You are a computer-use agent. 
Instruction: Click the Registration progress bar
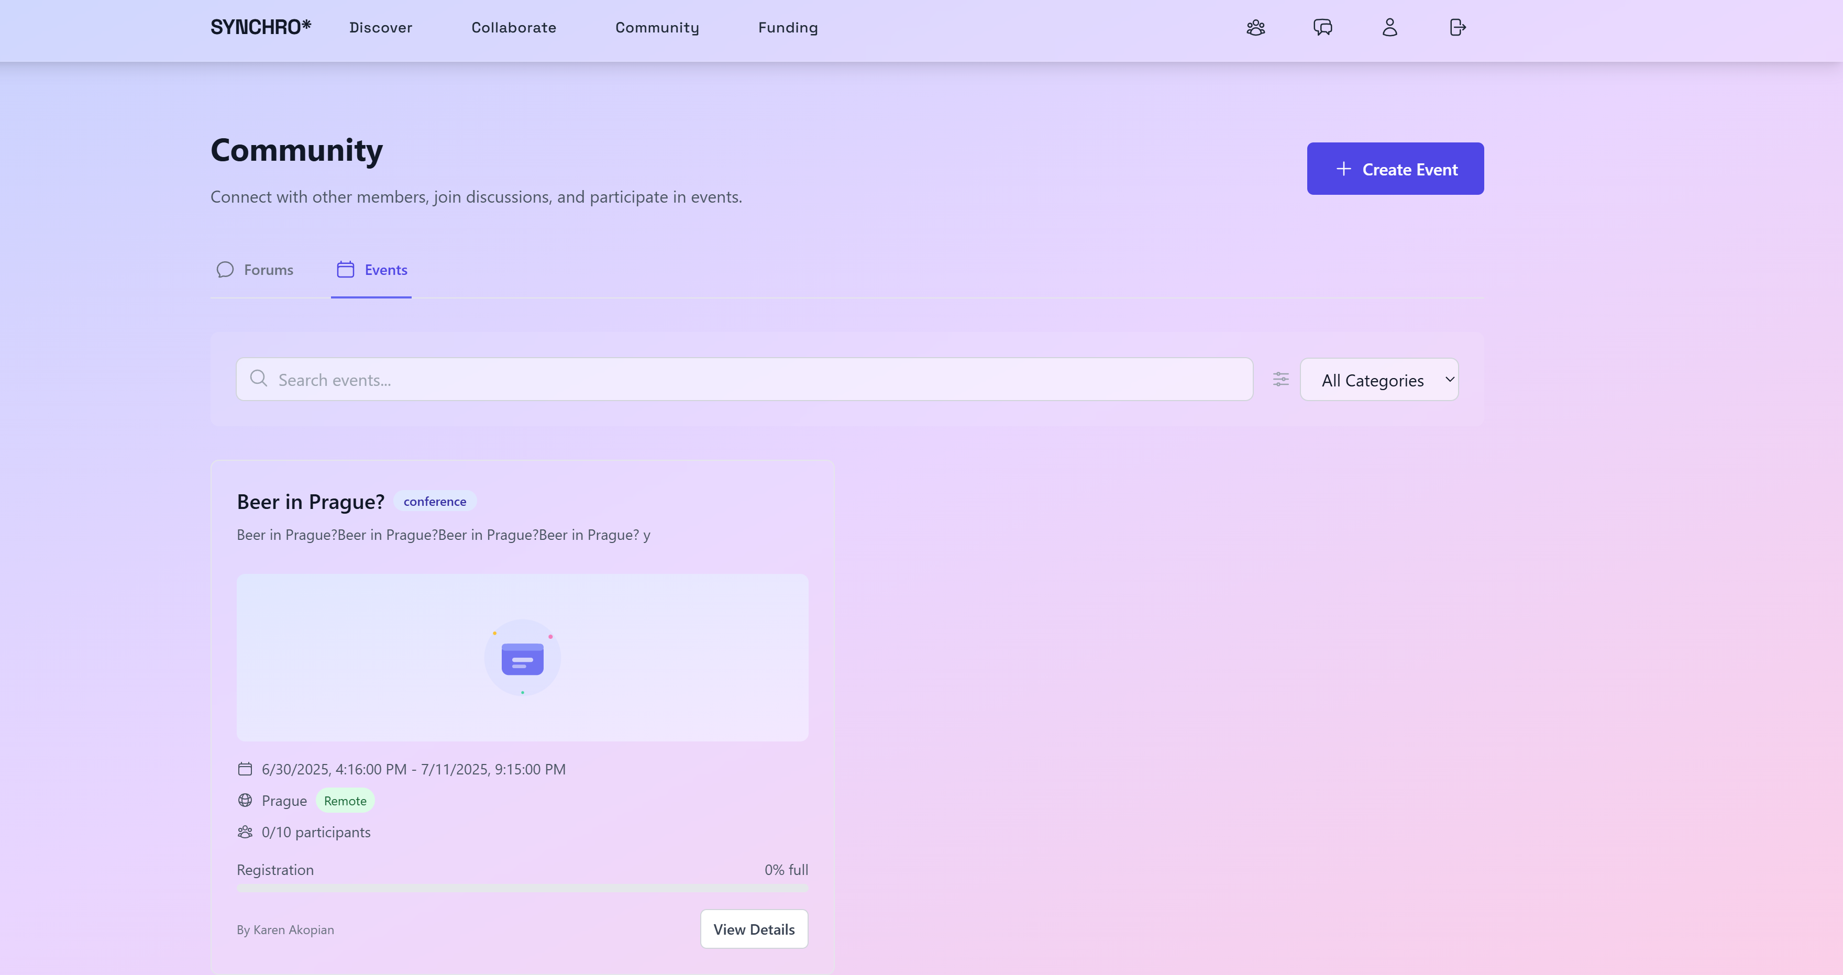[522, 888]
